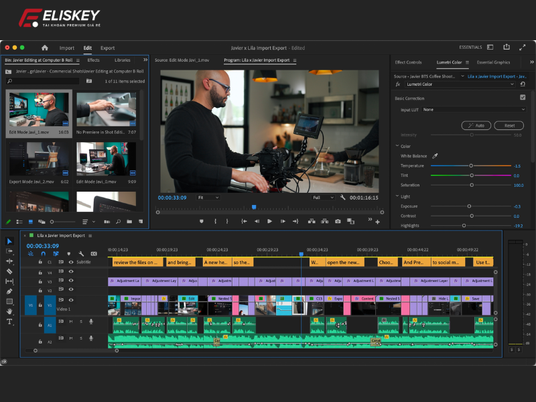Open the Export menu item
The image size is (536, 402).
(108, 48)
